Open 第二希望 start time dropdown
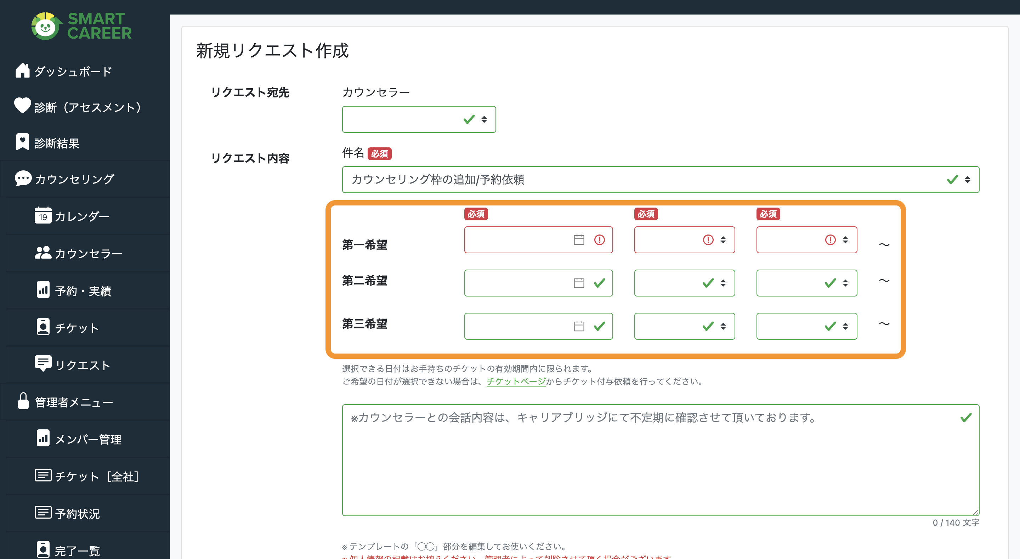 click(684, 283)
